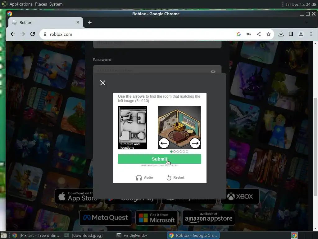Click the show desktop icon in the taskbar
The width and height of the screenshot is (318, 239).
coord(4,235)
